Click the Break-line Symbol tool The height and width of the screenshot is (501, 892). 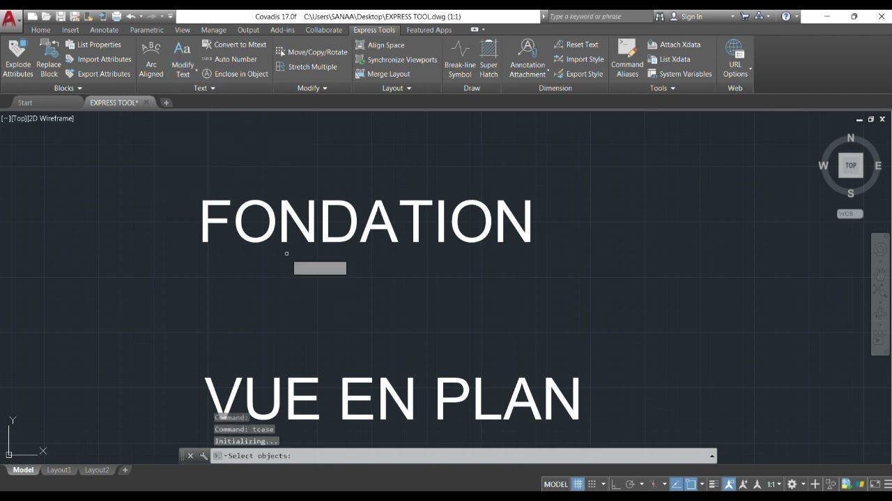[460, 58]
